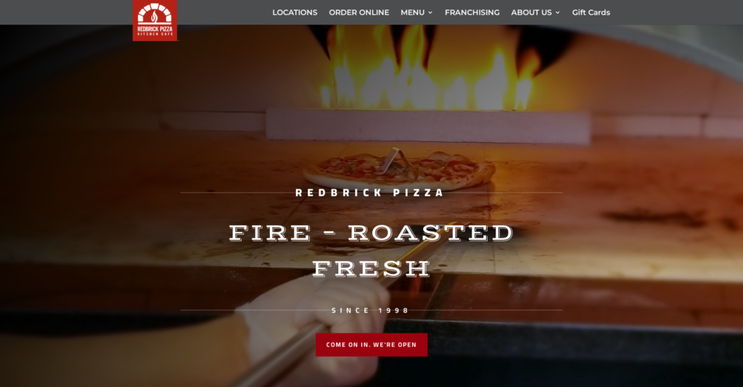Click the FIRE - ROASTED headline
Screen dimensions: 743x387
point(371,233)
